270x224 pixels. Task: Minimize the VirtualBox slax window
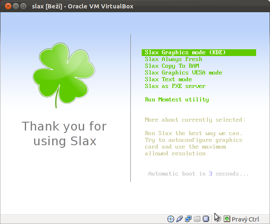[x=16, y=6]
